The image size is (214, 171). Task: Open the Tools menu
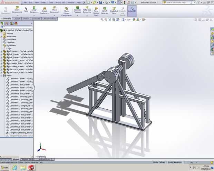(51, 2)
